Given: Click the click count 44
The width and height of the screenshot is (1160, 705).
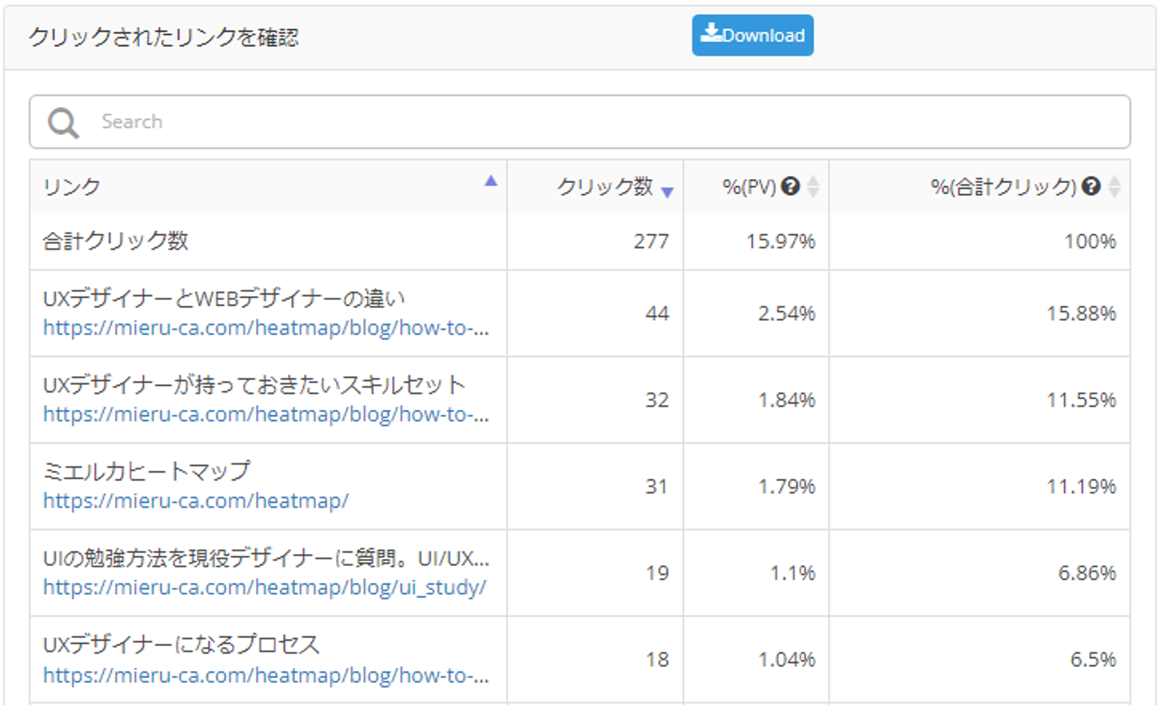Looking at the screenshot, I should tap(657, 314).
